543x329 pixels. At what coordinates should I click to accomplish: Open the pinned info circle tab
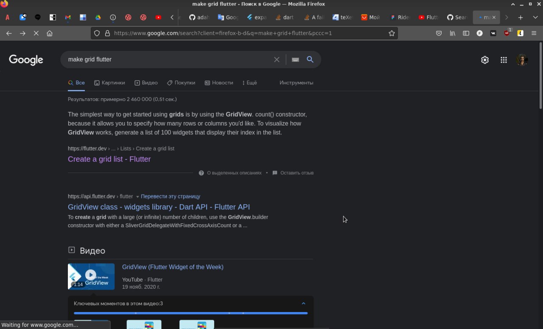pos(113,17)
